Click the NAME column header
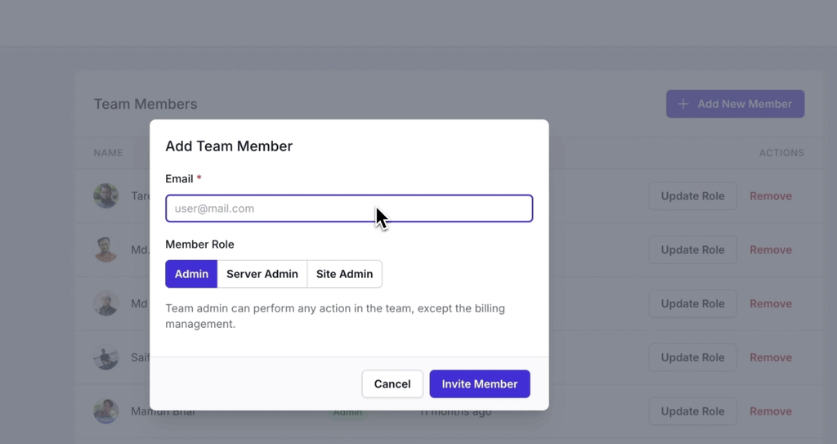 point(109,153)
